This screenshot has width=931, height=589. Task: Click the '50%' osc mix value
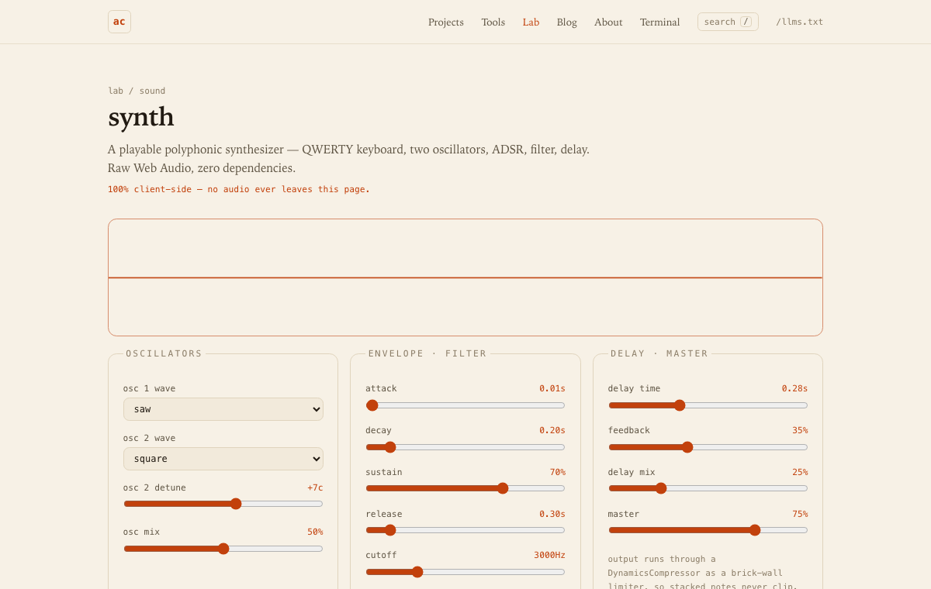315,532
